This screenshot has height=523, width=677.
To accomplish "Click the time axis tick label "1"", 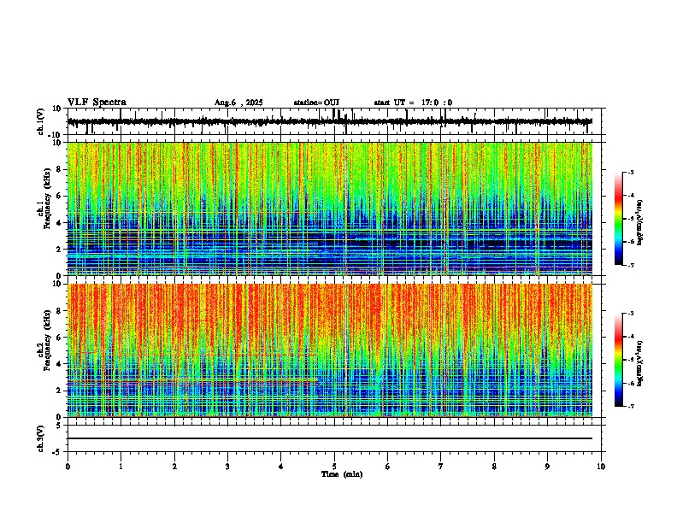I will pos(121,467).
